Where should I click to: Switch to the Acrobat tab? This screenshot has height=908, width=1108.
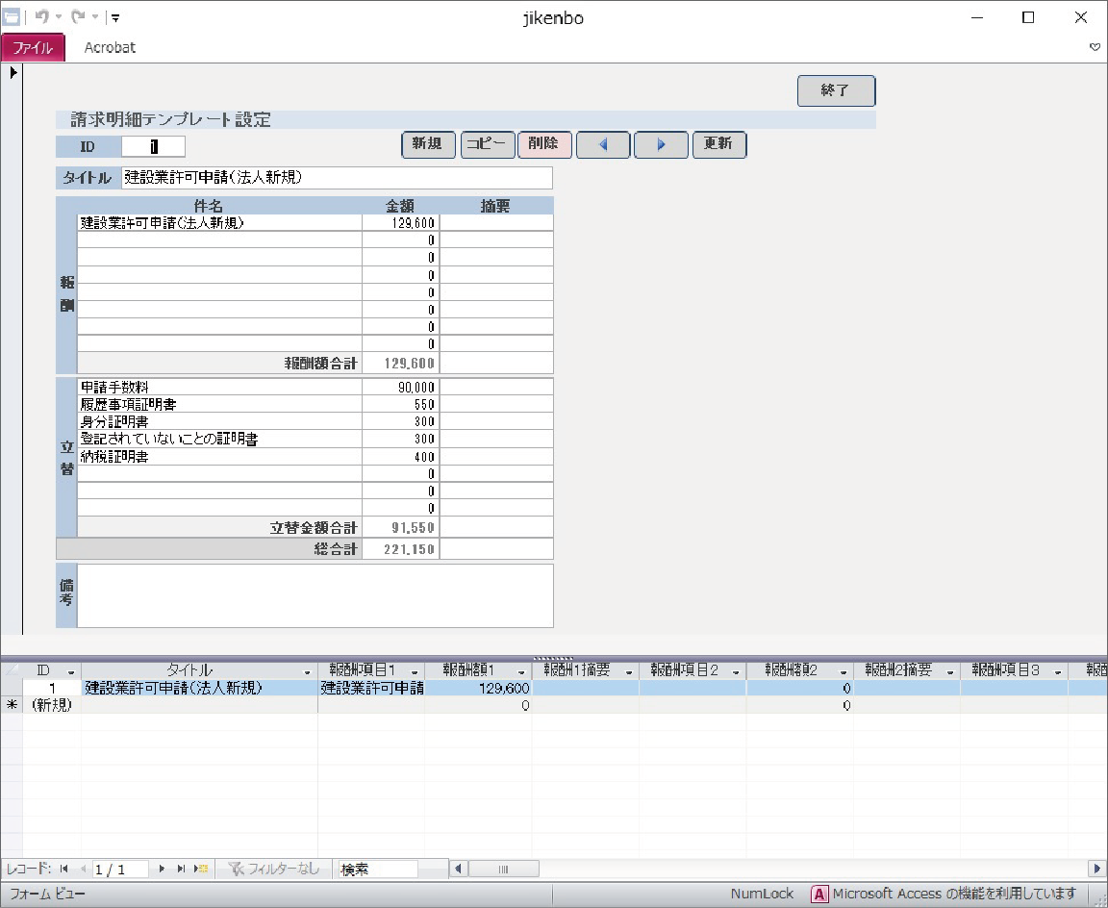(x=110, y=47)
